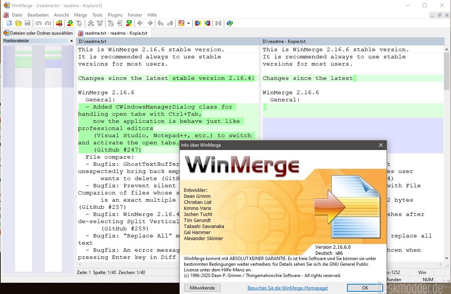The image size is (451, 294).
Task: Click the D:\readme.txt path header
Action: point(168,41)
